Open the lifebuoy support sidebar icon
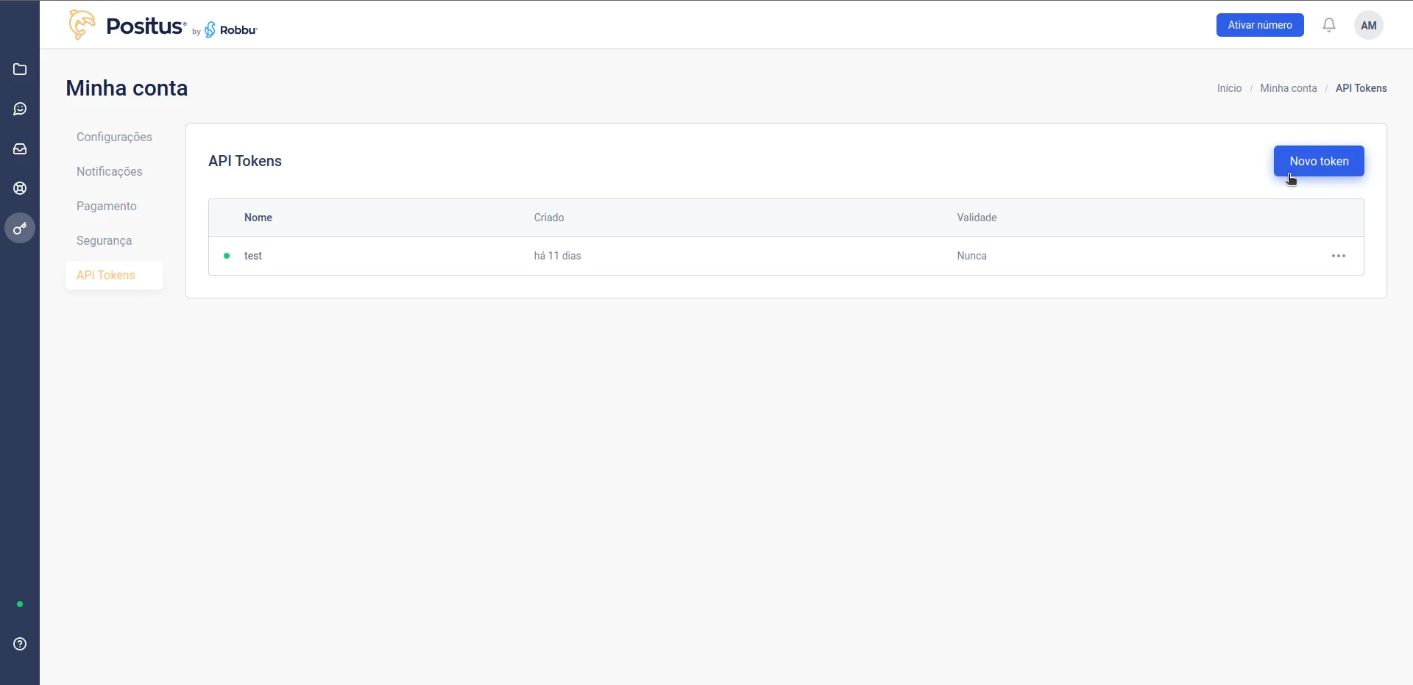The width and height of the screenshot is (1413, 685). point(20,188)
